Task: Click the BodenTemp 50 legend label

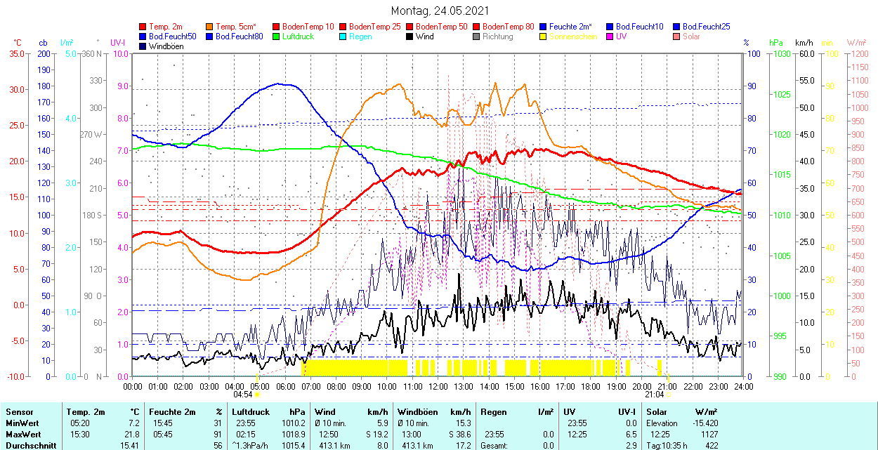Action: 442,27
